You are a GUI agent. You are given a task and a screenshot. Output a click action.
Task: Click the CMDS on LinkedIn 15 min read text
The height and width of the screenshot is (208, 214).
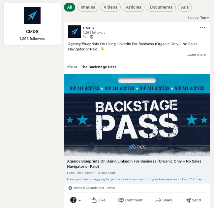coord(91,173)
